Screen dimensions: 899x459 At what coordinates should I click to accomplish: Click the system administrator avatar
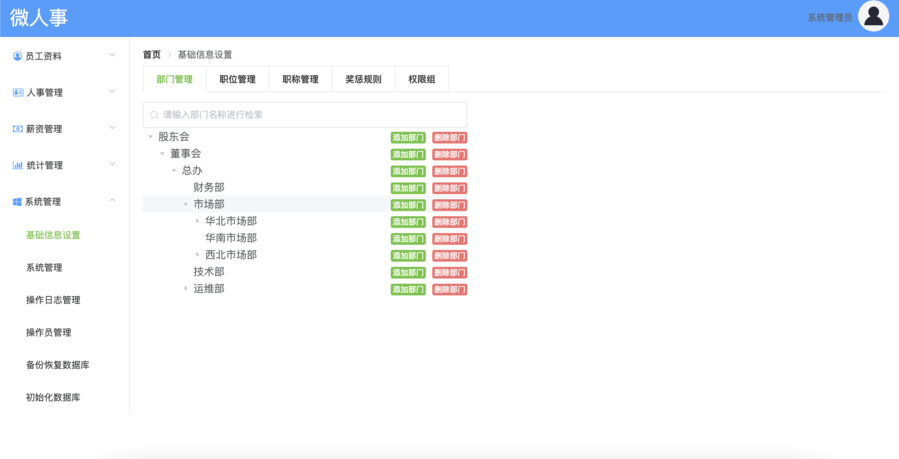click(x=873, y=16)
